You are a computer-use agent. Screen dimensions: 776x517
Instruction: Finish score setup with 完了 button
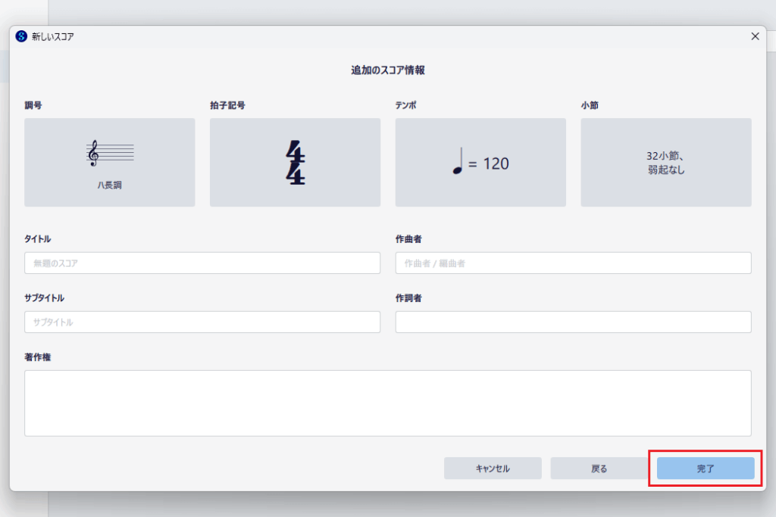pos(706,469)
